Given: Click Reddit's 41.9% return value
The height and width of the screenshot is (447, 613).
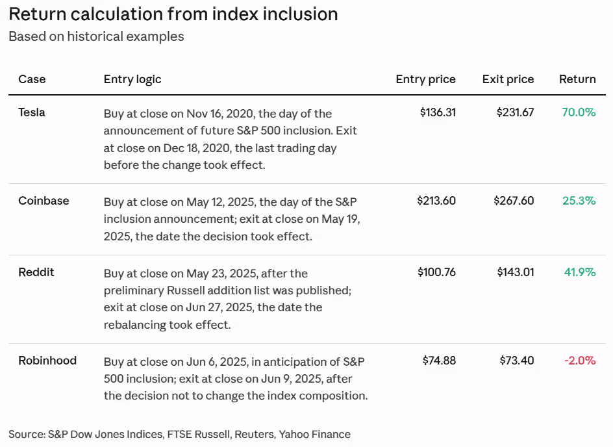Looking at the screenshot, I should [579, 272].
